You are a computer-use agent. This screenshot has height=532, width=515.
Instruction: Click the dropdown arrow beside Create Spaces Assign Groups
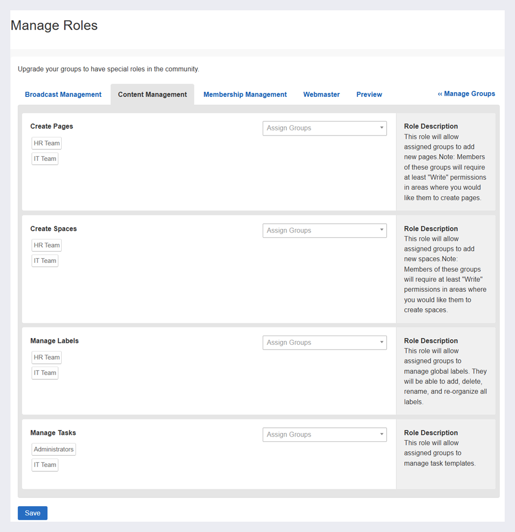pos(382,230)
